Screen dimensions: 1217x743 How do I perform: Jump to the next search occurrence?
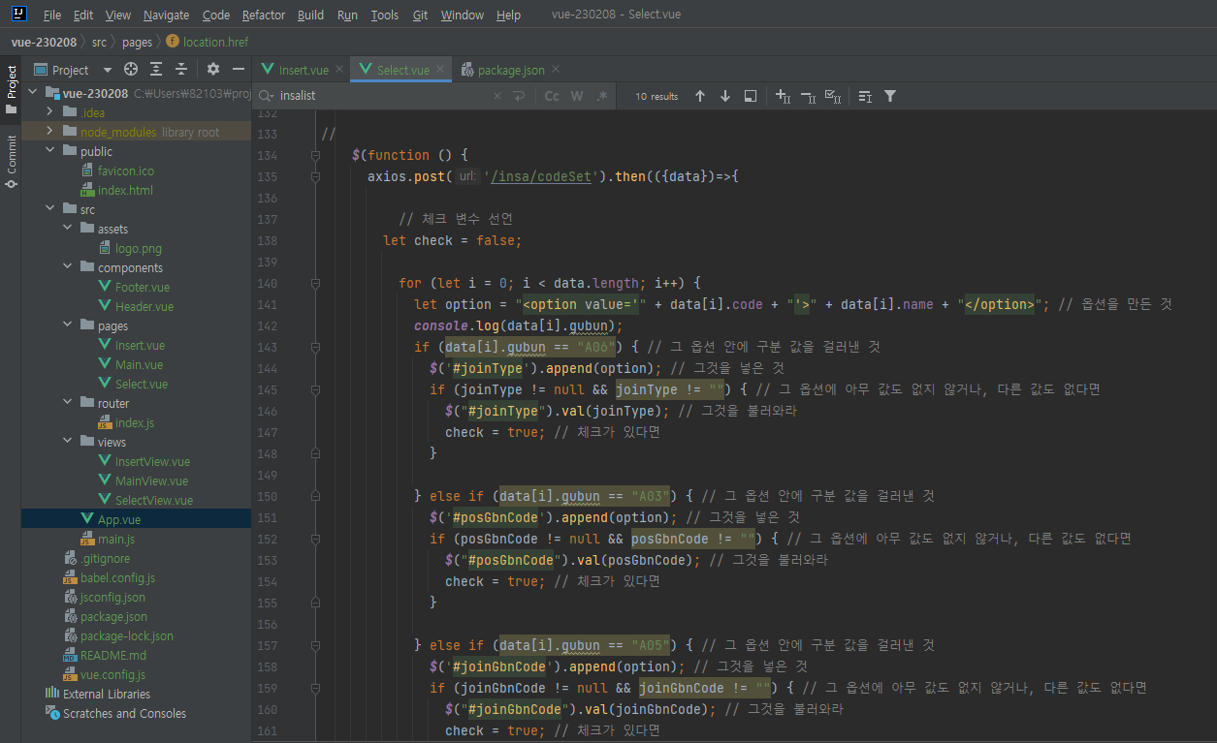[724, 96]
